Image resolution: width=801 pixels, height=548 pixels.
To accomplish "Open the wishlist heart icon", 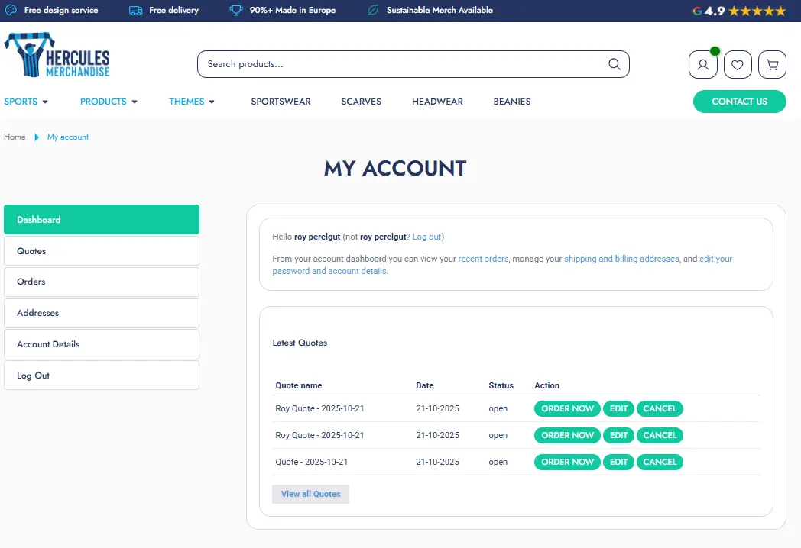I will pyautogui.click(x=737, y=65).
